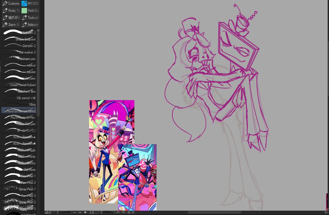Click the left arrow of horizontal canvas scrollbar
The height and width of the screenshot is (215, 329).
tap(133, 213)
